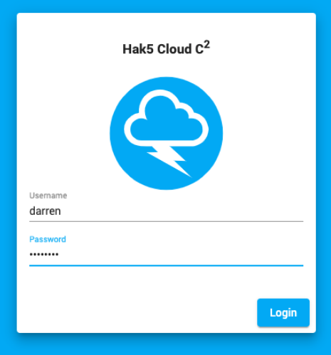Place cursor on the word darren
Viewport: 331px width, 355px height.
[45, 211]
